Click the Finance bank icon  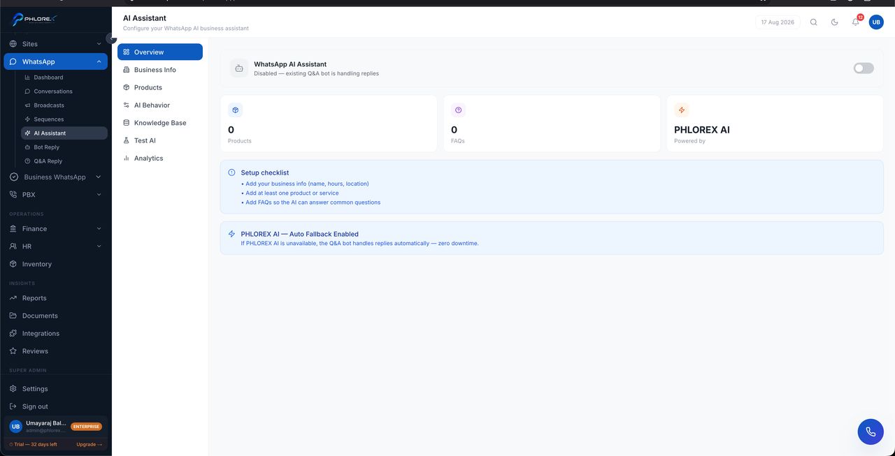(13, 229)
